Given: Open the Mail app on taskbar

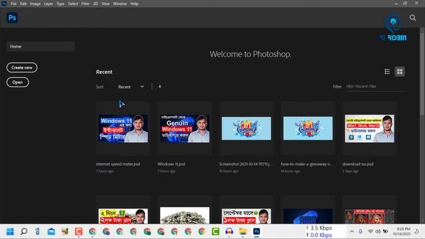Looking at the screenshot, I should tap(51, 232).
